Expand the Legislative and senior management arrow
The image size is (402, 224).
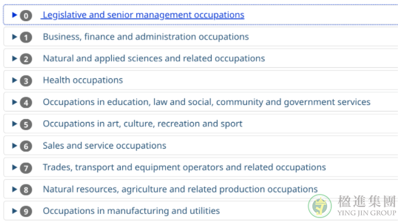[15, 15]
